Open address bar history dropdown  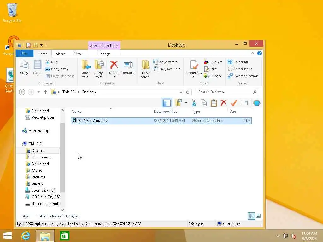[x=181, y=92]
